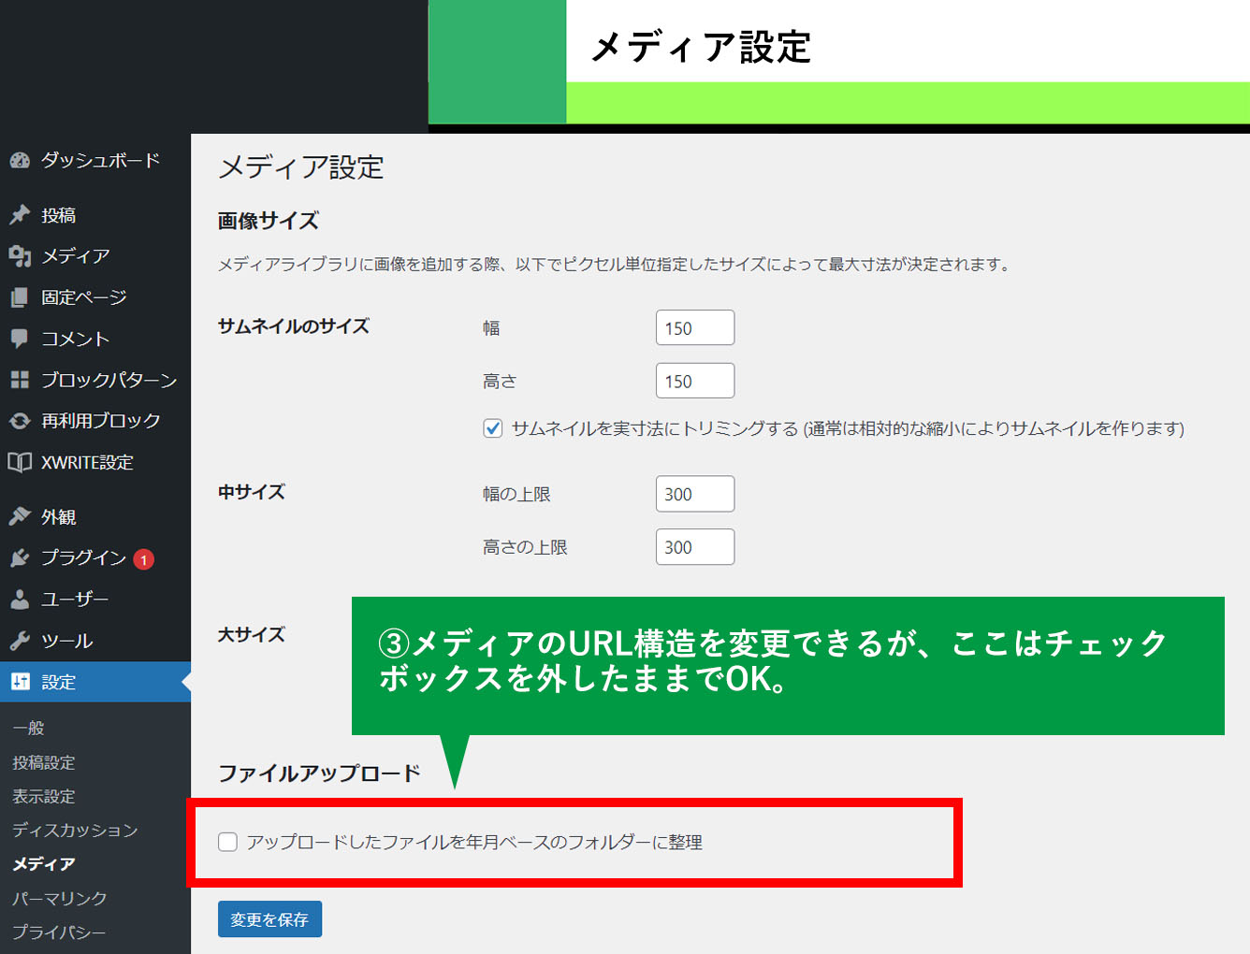This screenshot has width=1250, height=954.
Task: Go to プライバシー submenu
Action: tap(59, 932)
